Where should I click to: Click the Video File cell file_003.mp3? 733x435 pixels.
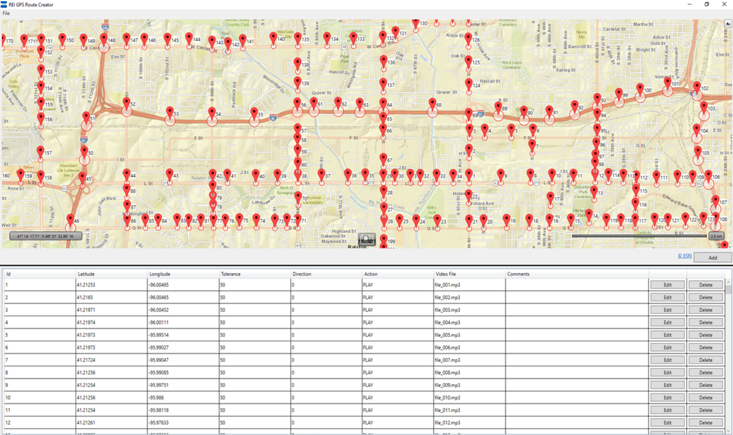[447, 310]
